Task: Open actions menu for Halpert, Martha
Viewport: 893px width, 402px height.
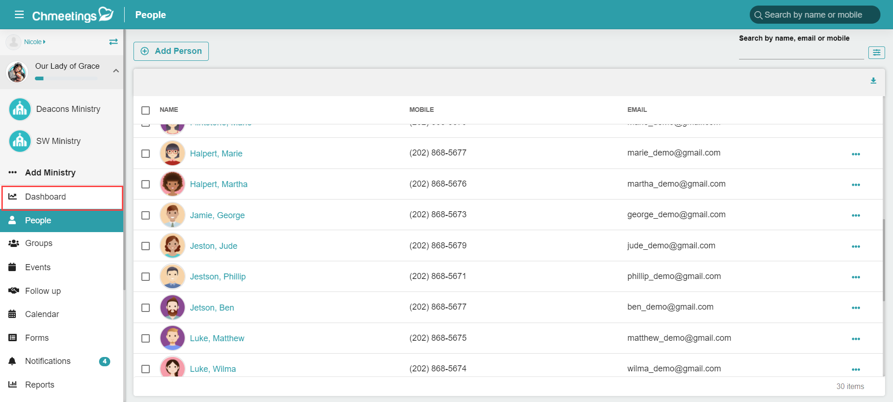Action: point(856,185)
